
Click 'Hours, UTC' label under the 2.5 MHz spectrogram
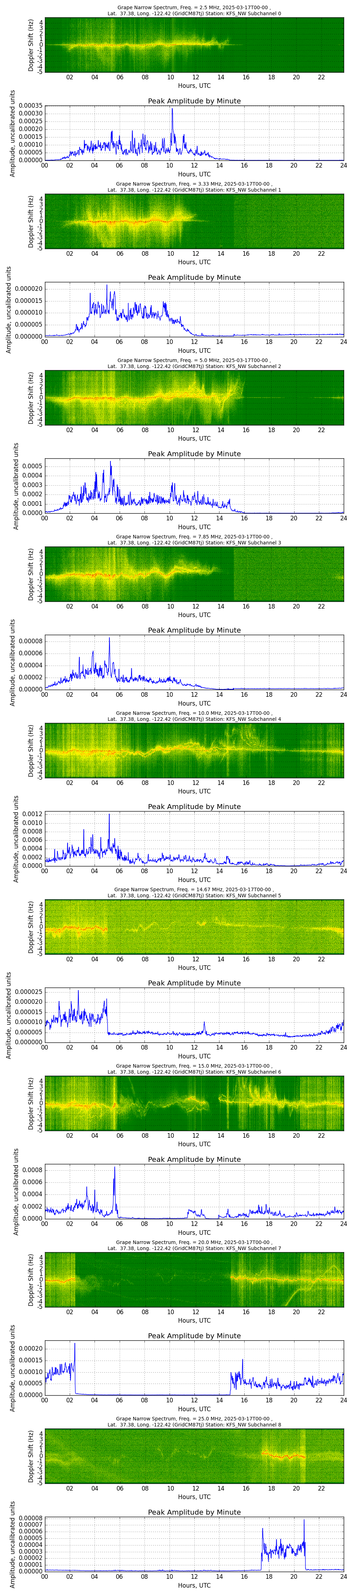194,86
